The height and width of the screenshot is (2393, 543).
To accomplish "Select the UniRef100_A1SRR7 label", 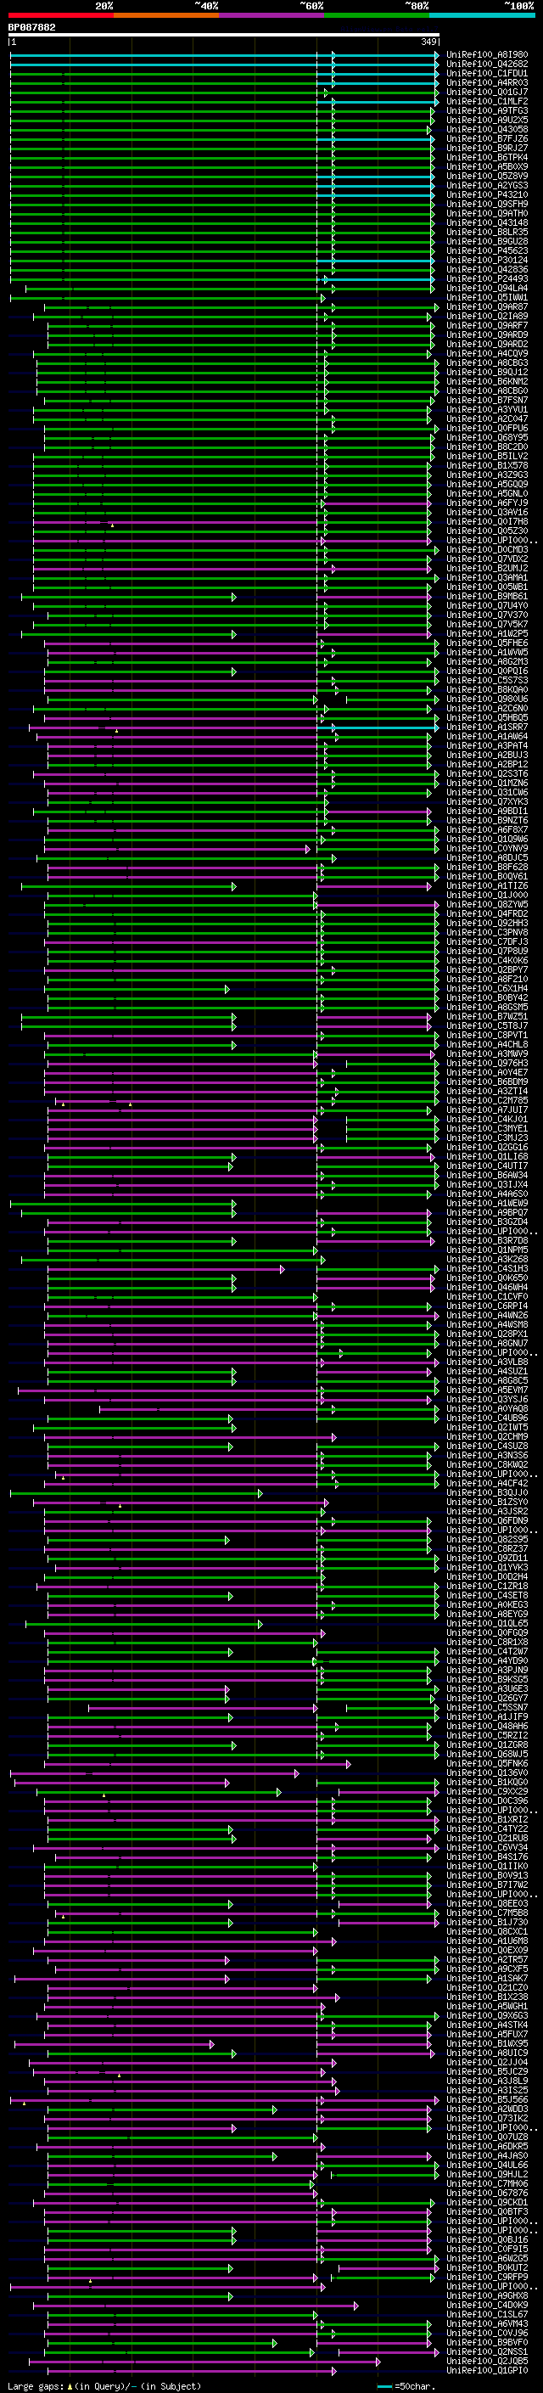I will pos(487,727).
